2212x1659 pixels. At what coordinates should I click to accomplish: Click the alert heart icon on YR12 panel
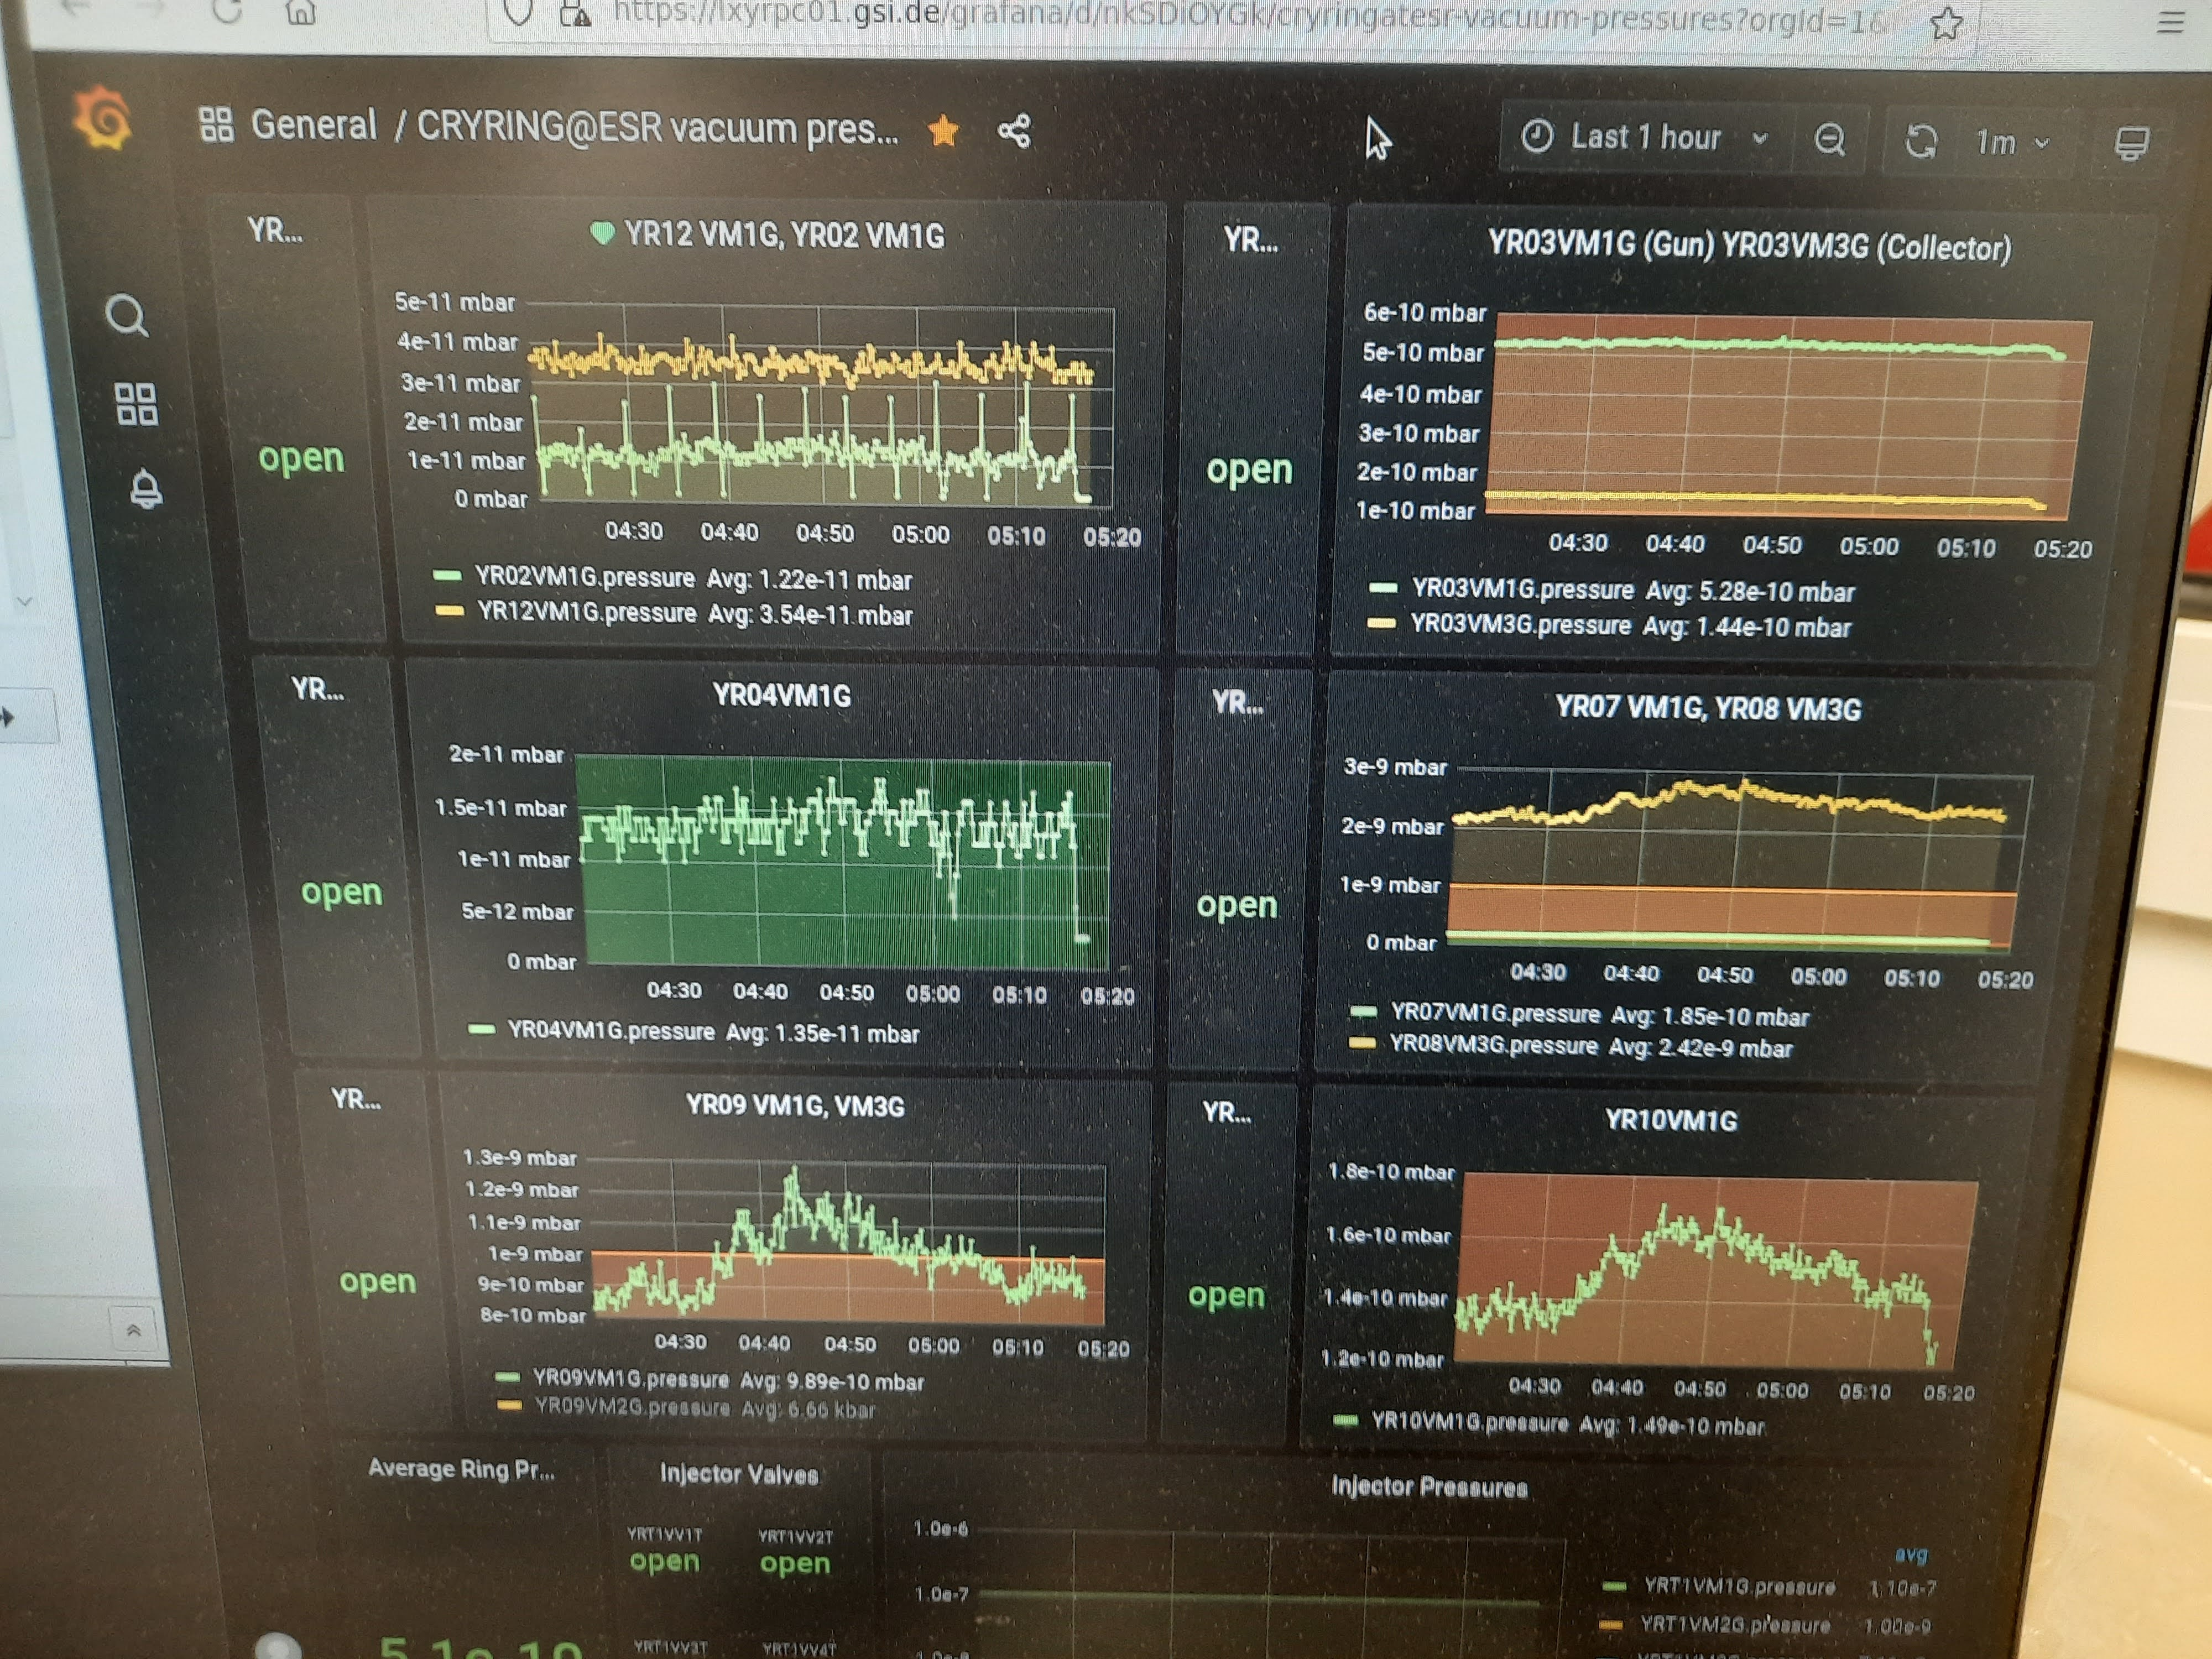click(602, 233)
